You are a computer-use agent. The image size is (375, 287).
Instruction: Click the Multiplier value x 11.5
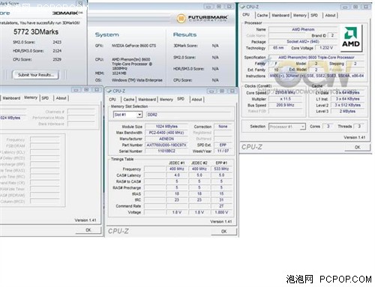285,99
